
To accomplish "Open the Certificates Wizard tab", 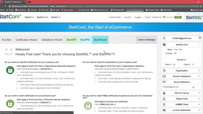I will (26, 40).
